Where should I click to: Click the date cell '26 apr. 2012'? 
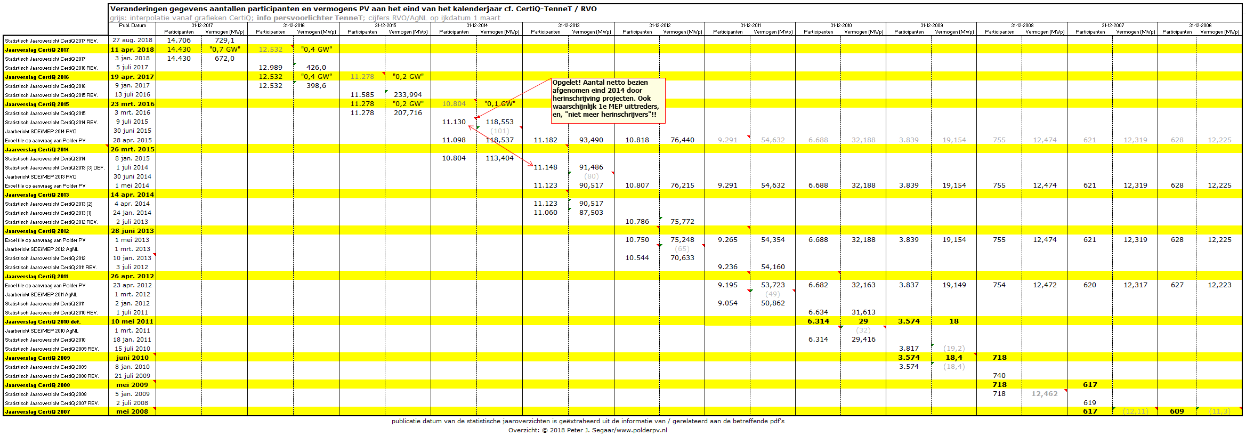pos(132,276)
